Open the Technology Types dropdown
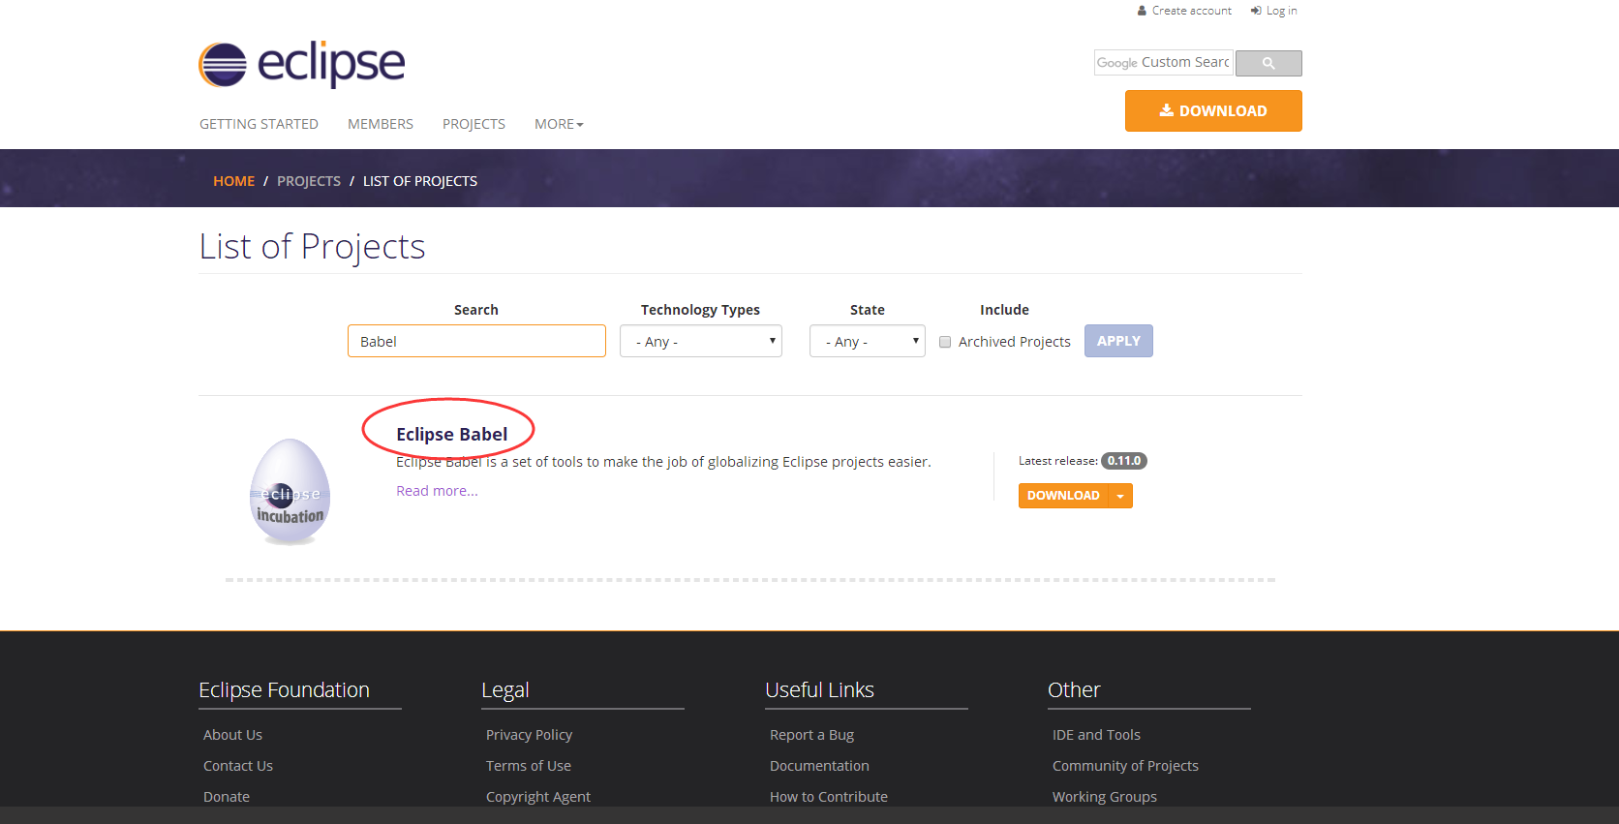The image size is (1619, 824). point(701,341)
